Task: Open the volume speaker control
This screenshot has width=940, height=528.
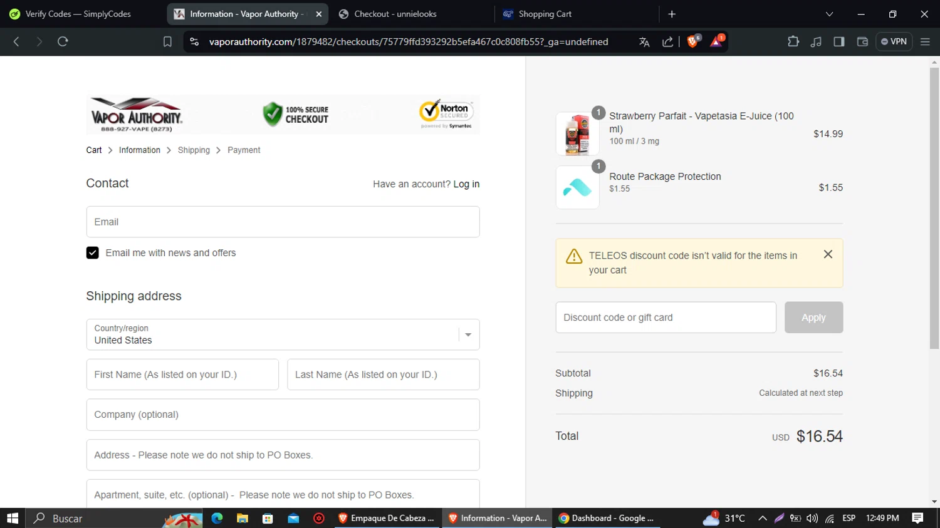Action: pyautogui.click(x=812, y=518)
